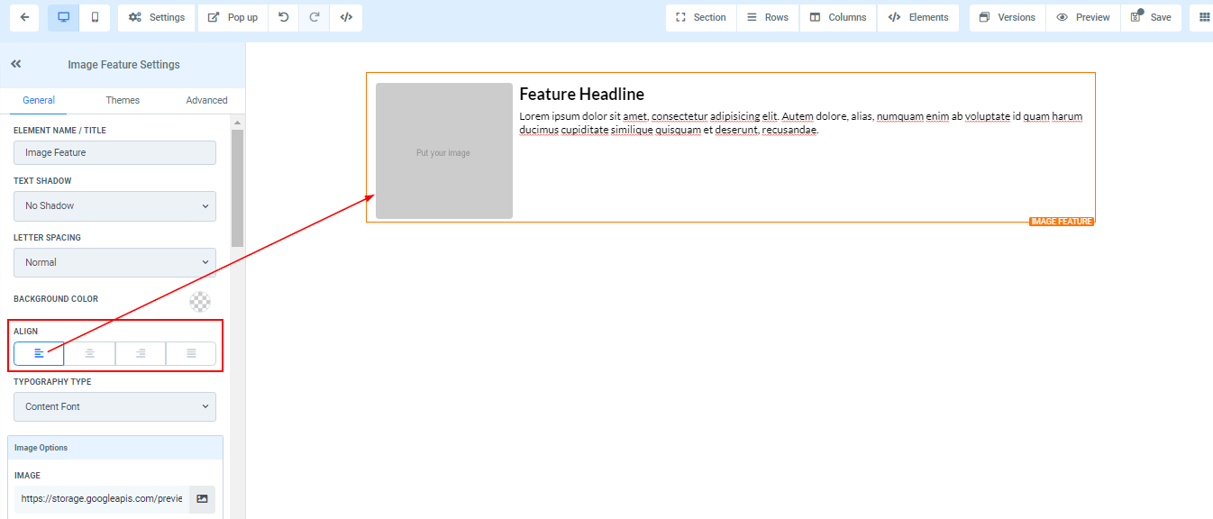The image size is (1213, 519).
Task: Expand the Letter Spacing dropdown
Action: click(x=114, y=262)
